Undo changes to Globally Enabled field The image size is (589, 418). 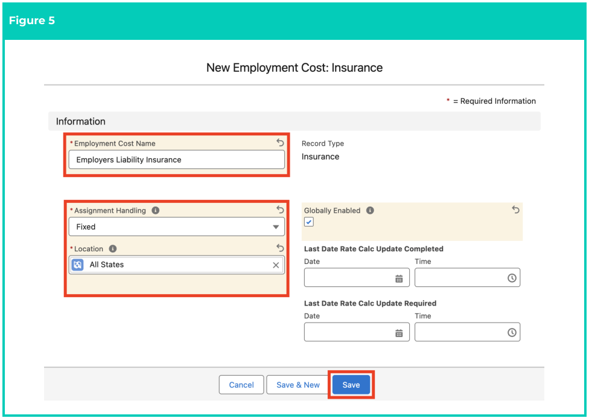coord(516,210)
